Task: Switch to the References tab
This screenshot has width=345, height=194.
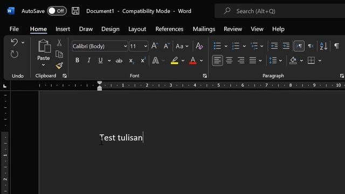Action: click(x=169, y=29)
